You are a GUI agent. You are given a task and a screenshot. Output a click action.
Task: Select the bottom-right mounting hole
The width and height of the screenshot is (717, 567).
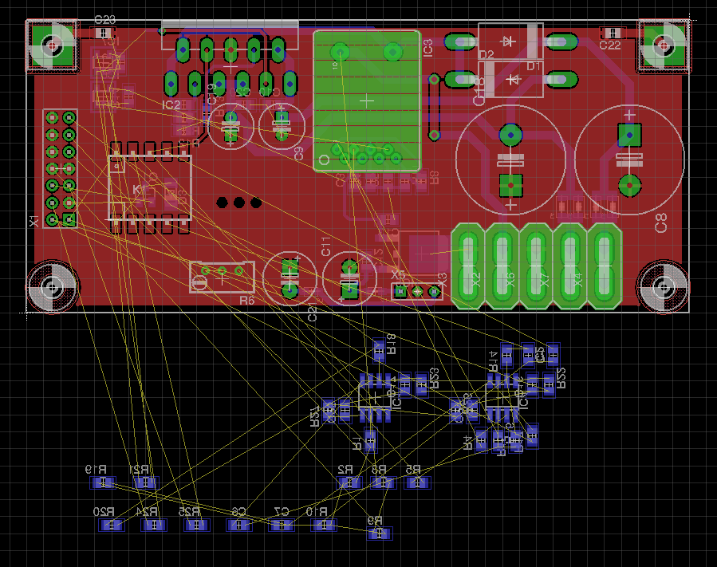coord(662,286)
